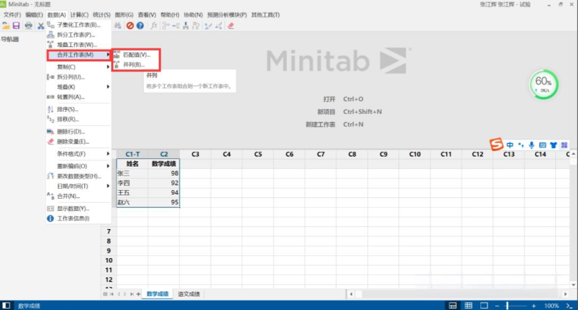Image resolution: width=578 pixels, height=310 pixels.
Task: Expand the 重新编码(O) submenu
Action: pos(79,166)
